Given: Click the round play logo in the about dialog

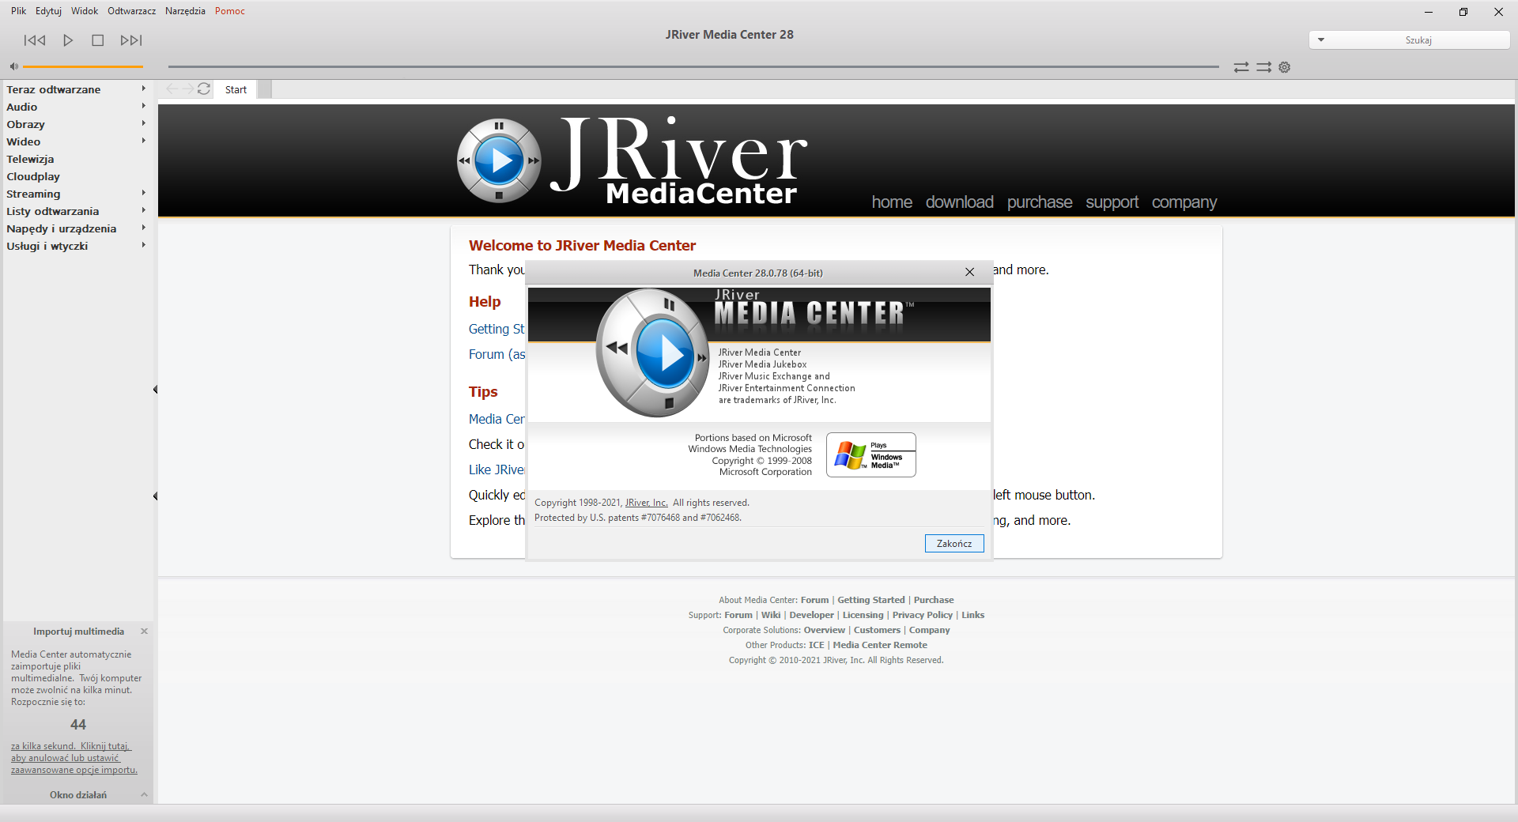Looking at the screenshot, I should point(653,353).
